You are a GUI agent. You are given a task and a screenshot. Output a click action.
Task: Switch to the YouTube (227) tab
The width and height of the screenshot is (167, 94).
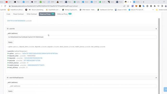pyautogui.click(x=9, y=2)
